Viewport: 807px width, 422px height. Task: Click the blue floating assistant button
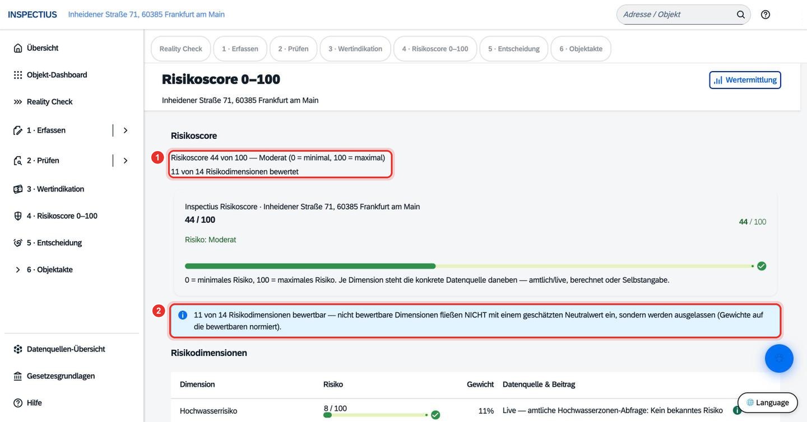779,358
